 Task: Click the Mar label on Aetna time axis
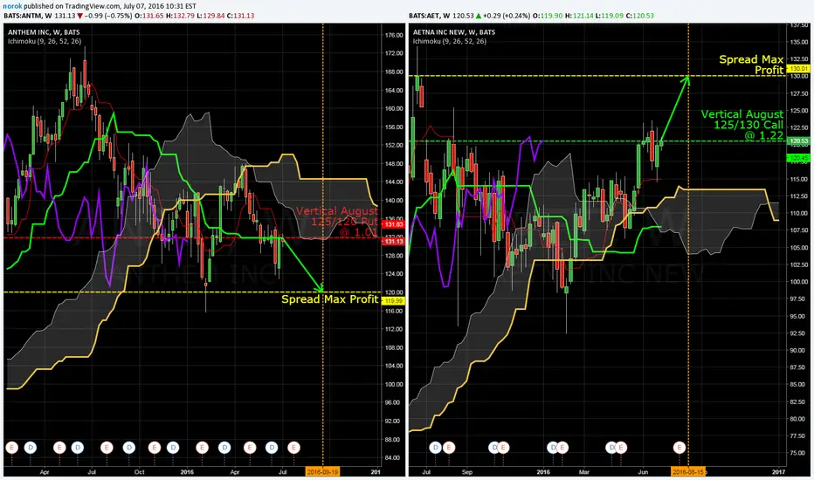584,471
